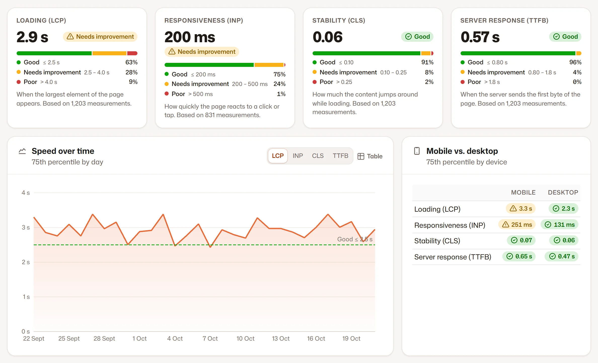Open the Table view of speed data
This screenshot has height=363, width=598.
click(x=370, y=156)
